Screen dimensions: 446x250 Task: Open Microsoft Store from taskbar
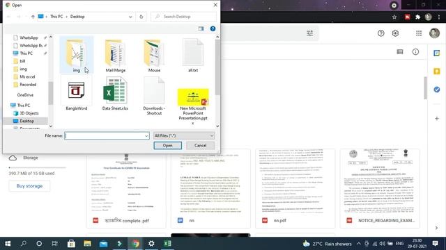pyautogui.click(x=71, y=244)
